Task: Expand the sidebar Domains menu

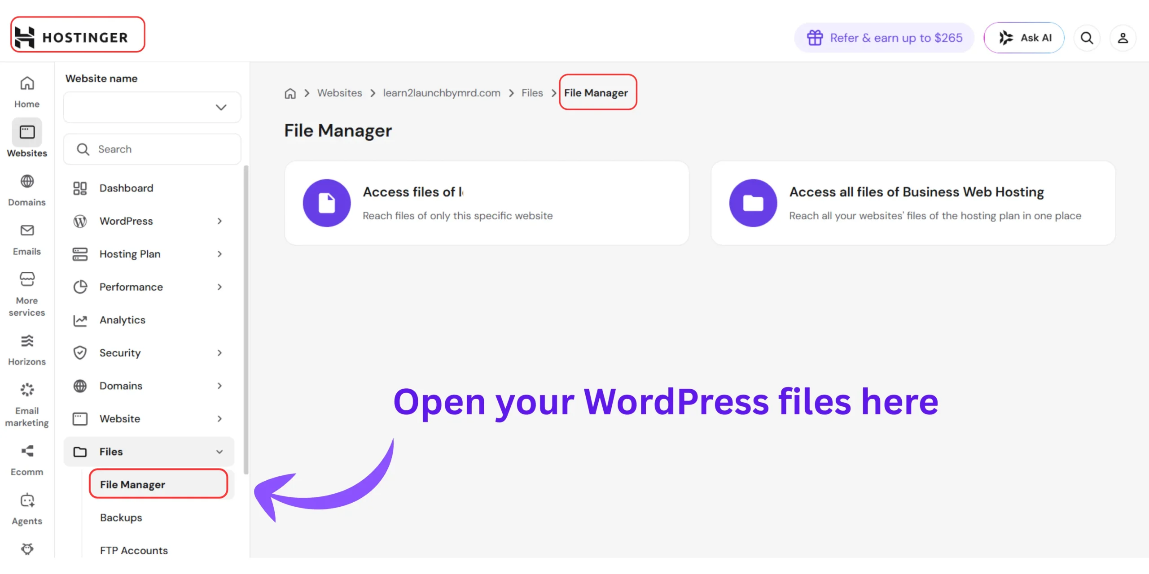Action: (x=149, y=386)
